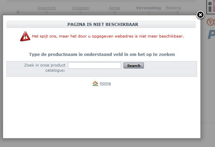Click the lock icon on the progress bar
This screenshot has height=147, width=215.
click(18, 12)
